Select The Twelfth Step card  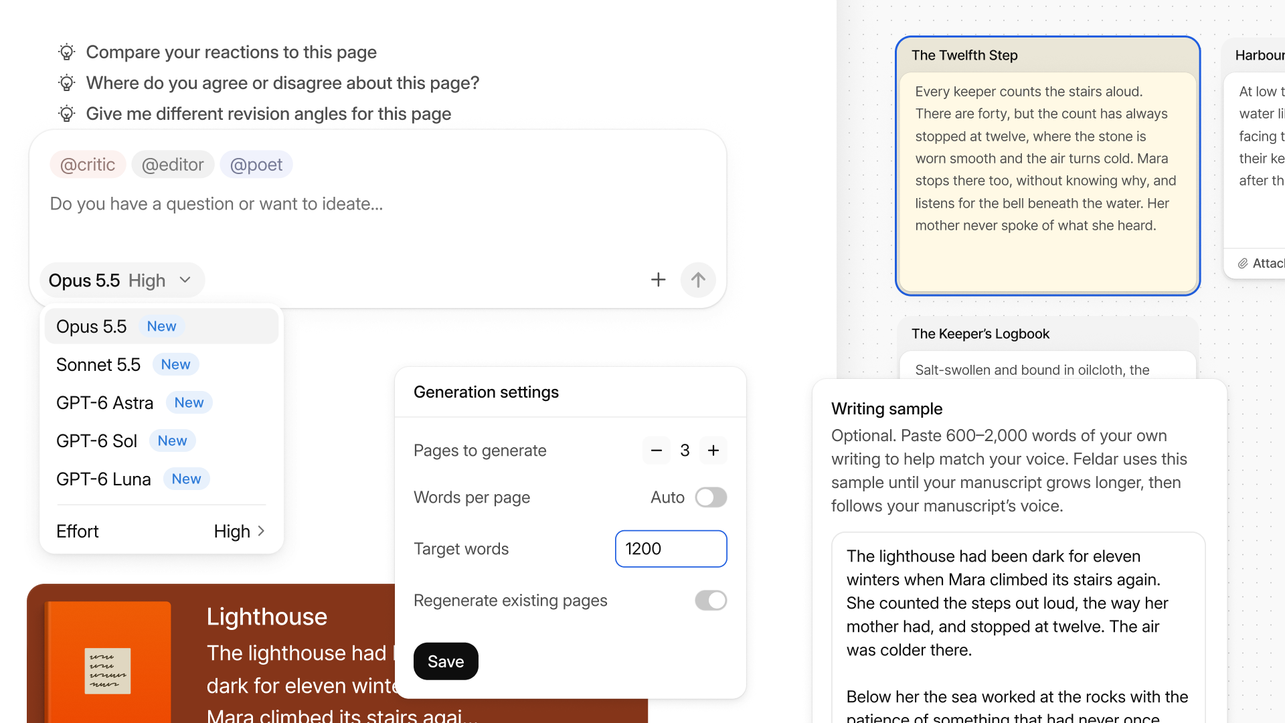pos(1047,165)
